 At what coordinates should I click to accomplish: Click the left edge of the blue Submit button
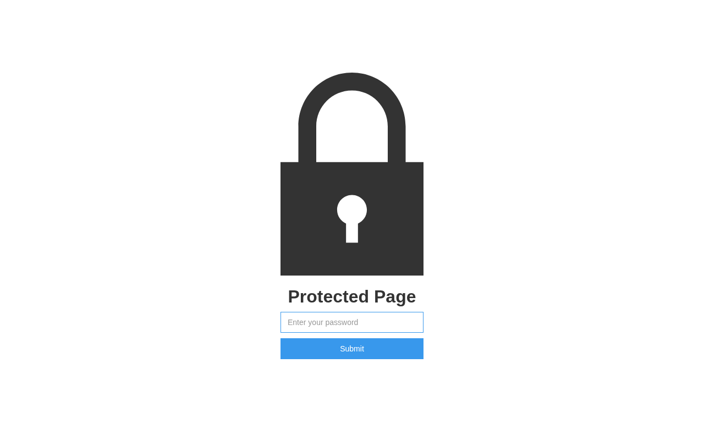pos(284,349)
